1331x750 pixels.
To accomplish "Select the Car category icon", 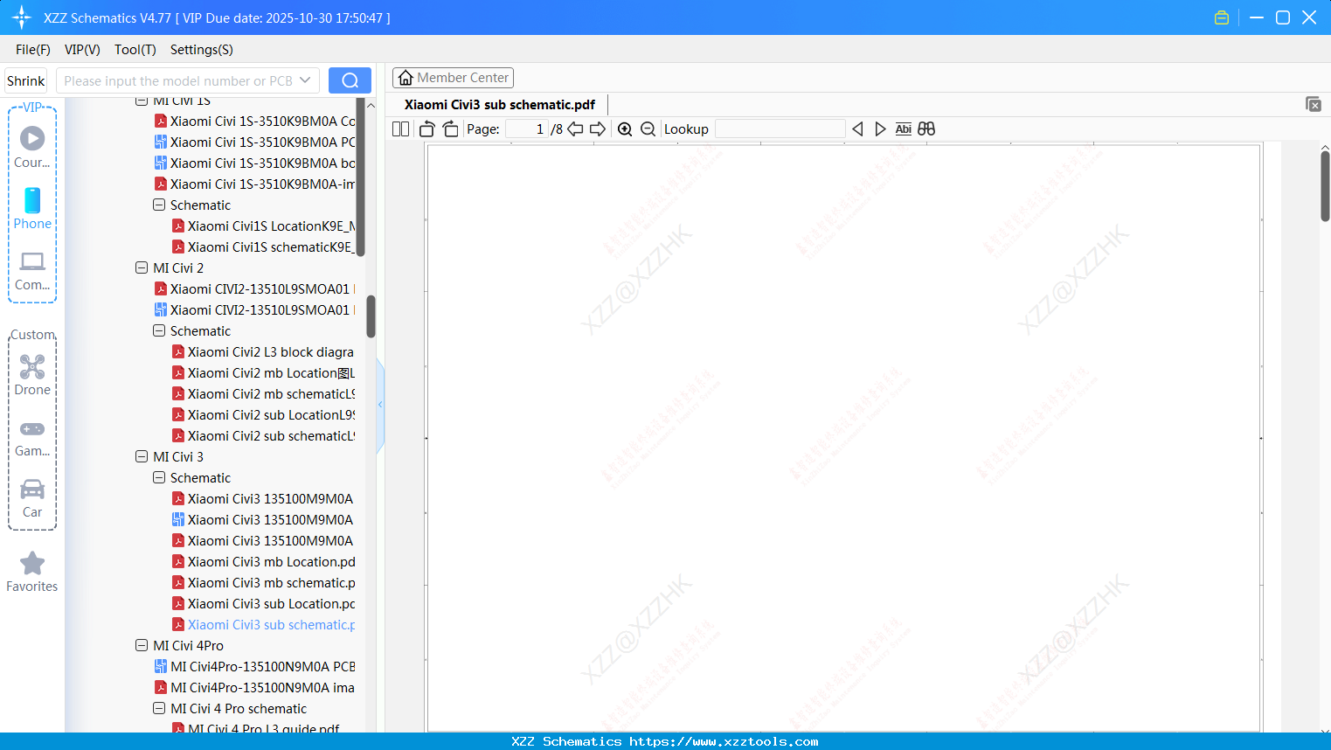I will click(x=32, y=498).
